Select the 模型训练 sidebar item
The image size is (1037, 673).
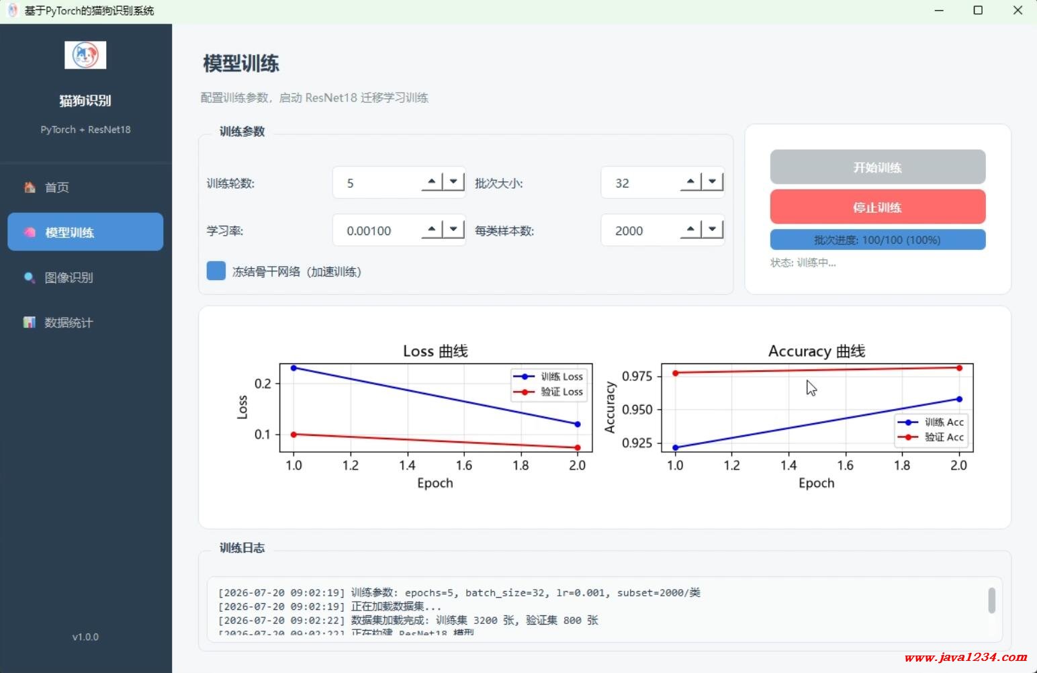[85, 232]
